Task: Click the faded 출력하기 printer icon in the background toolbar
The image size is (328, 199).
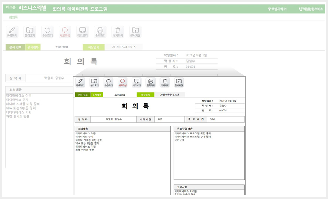Action: pos(100,32)
